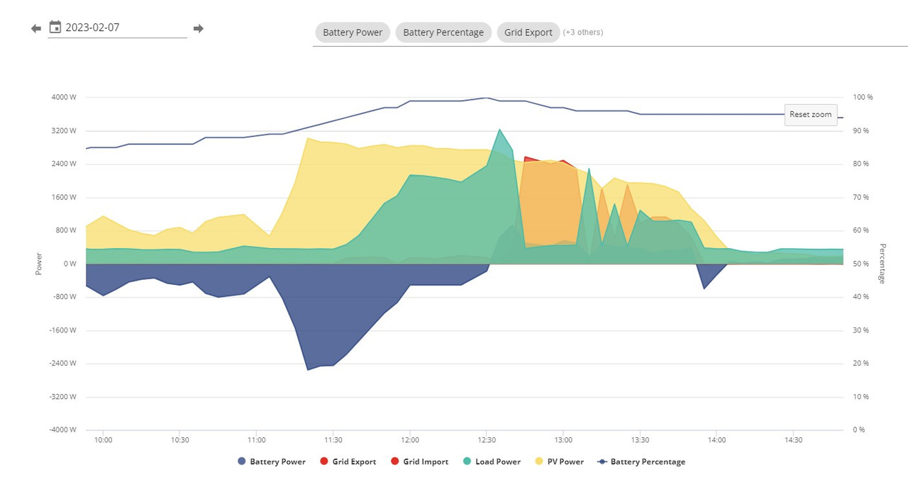
Task: Click the Battery Percentage legend line marker
Action: [x=602, y=461]
